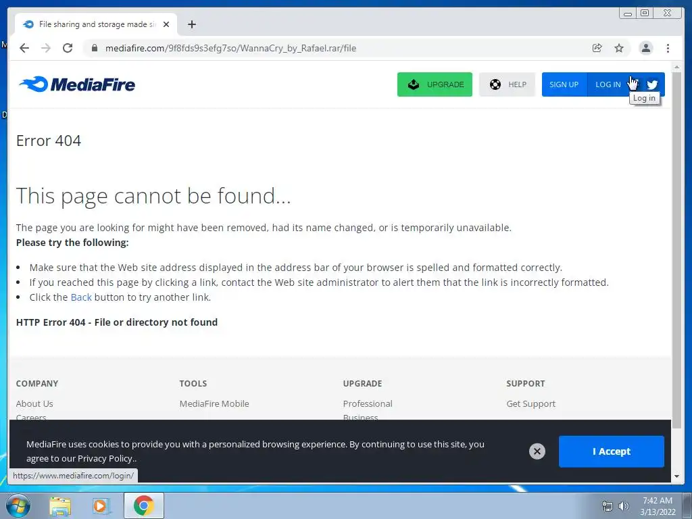The image size is (692, 519).
Task: Open the Chrome three-dot menu
Action: [x=668, y=48]
